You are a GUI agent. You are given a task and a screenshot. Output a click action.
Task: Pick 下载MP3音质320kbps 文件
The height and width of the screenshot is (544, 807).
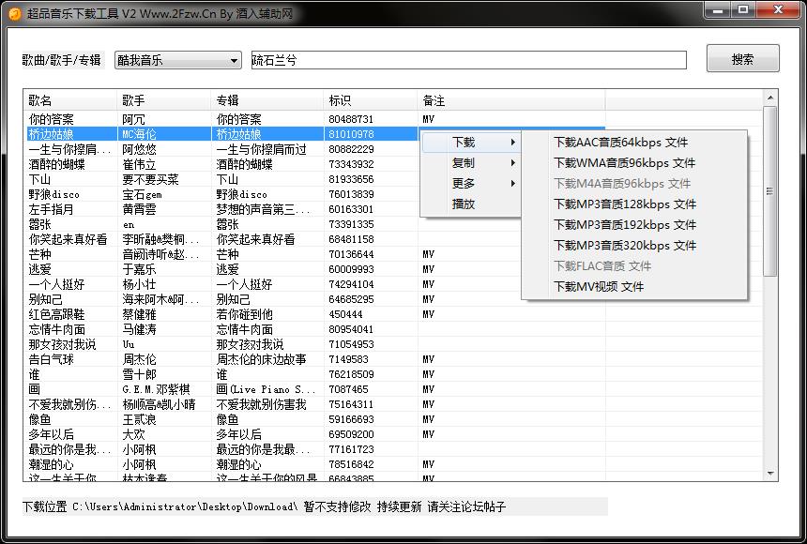[624, 246]
